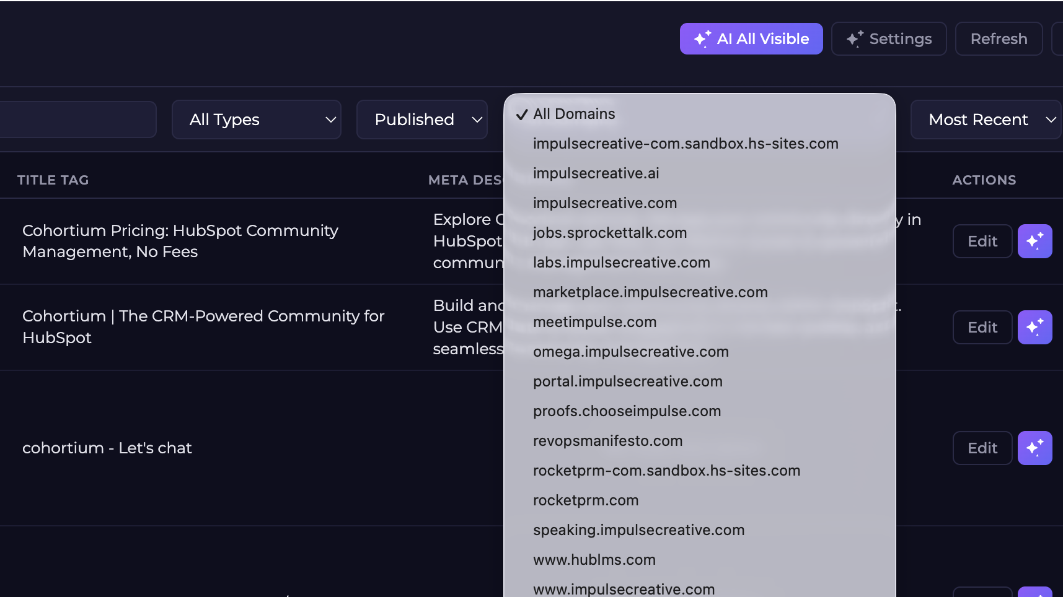Open the Settings button

[x=889, y=39]
